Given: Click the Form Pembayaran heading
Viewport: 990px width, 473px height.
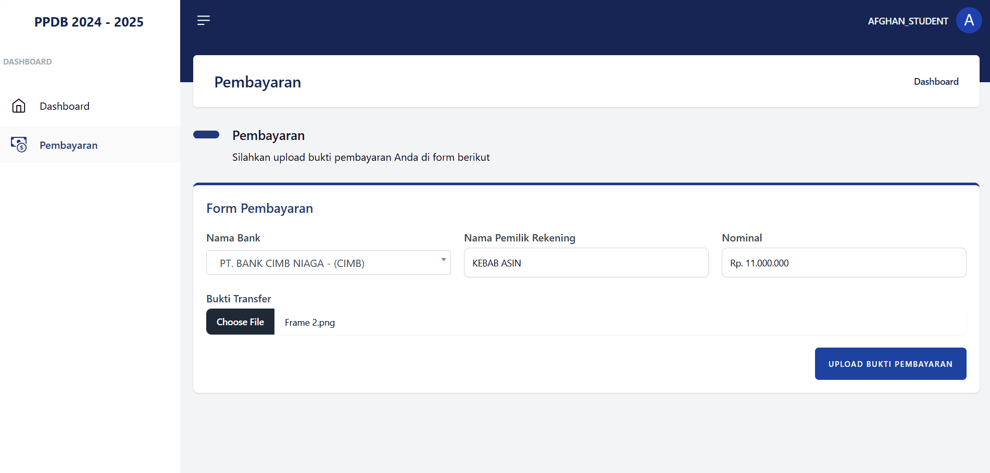Looking at the screenshot, I should (259, 208).
